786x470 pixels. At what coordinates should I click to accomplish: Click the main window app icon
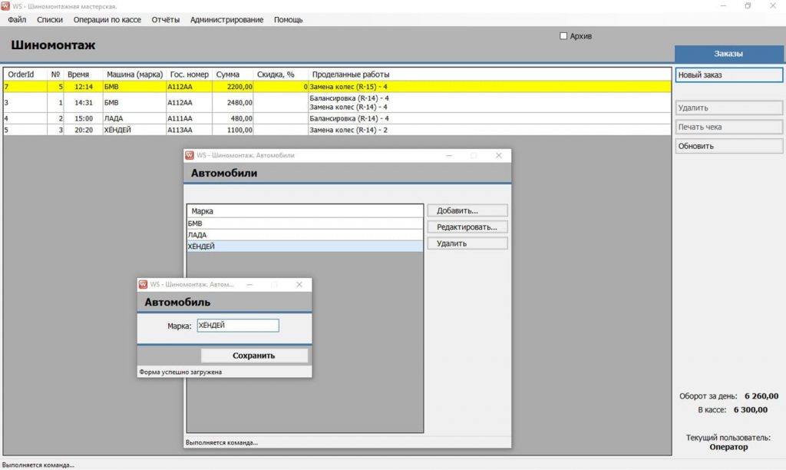coord(5,6)
